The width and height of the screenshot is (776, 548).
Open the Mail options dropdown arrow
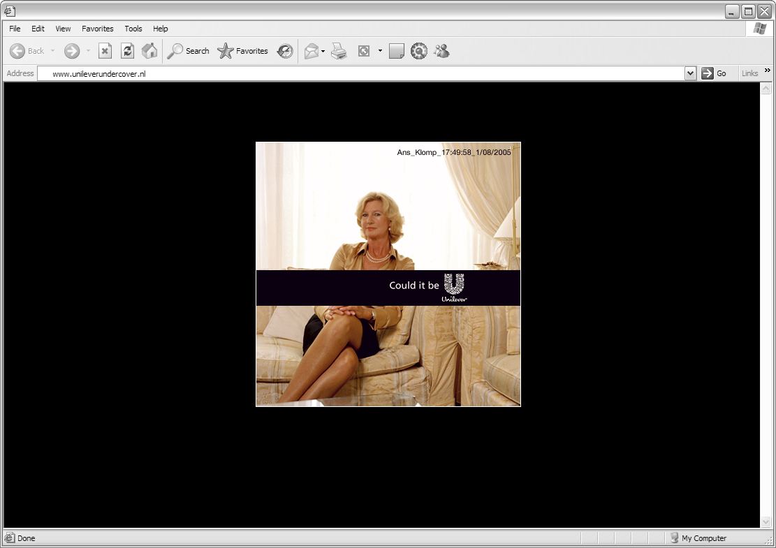(x=323, y=51)
